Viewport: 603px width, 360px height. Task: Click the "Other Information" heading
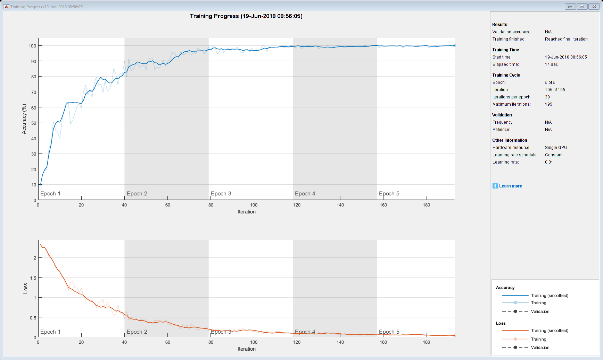tap(510, 140)
